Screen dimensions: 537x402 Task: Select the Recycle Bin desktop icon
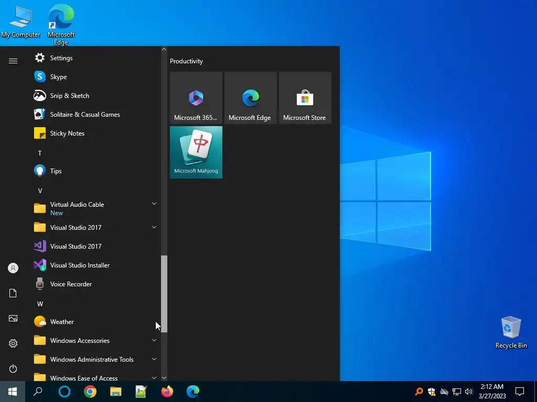[511, 332]
